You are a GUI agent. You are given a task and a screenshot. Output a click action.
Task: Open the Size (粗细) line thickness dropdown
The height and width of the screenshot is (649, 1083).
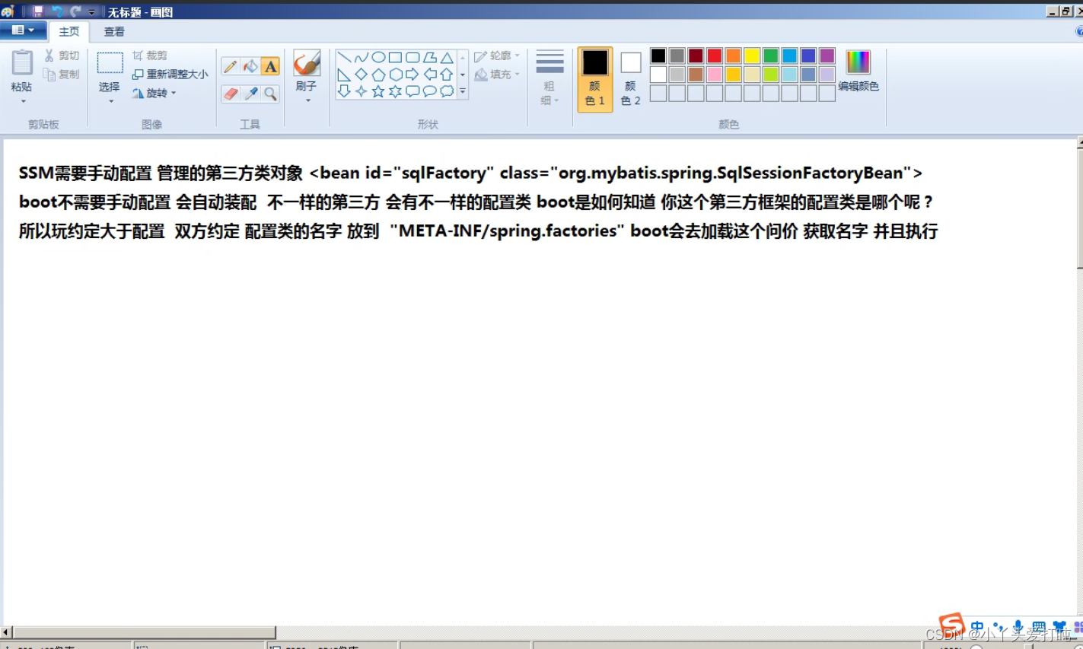coord(549,78)
